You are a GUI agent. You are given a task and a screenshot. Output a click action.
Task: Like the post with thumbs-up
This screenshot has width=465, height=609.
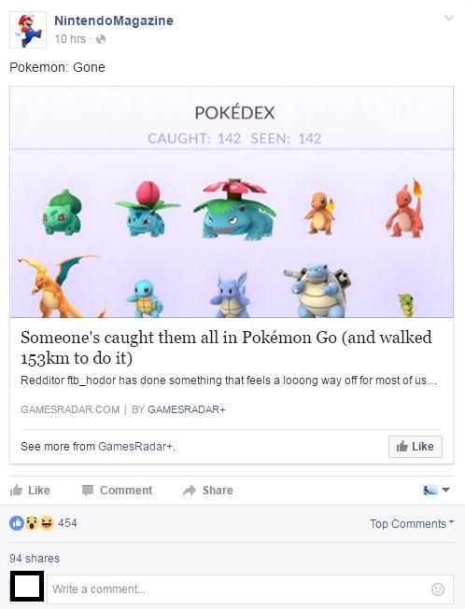pos(30,491)
